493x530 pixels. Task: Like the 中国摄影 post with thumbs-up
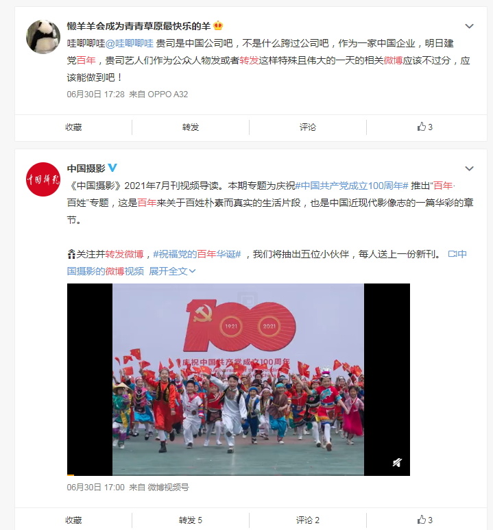[425, 520]
